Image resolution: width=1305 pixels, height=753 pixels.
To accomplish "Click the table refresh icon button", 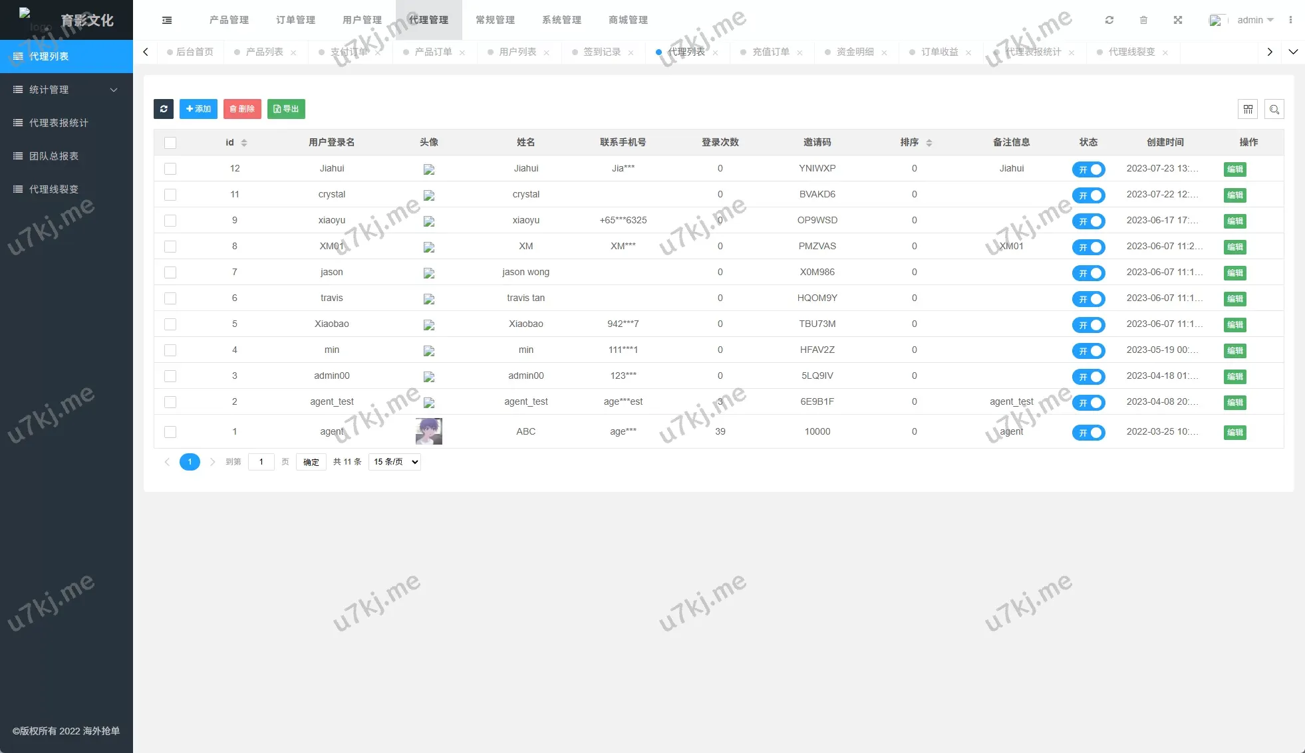I will point(164,109).
